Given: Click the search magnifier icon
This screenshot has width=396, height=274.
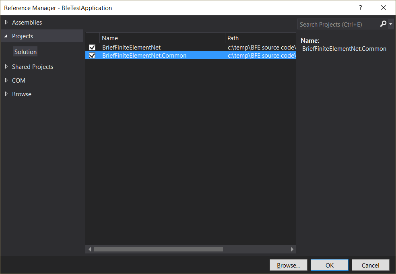Looking at the screenshot, I should [383, 24].
